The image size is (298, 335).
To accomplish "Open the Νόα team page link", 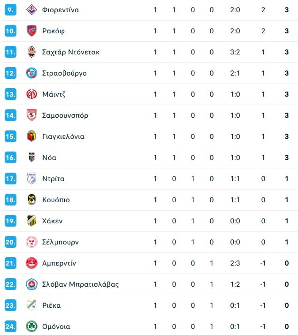I will [49, 158].
